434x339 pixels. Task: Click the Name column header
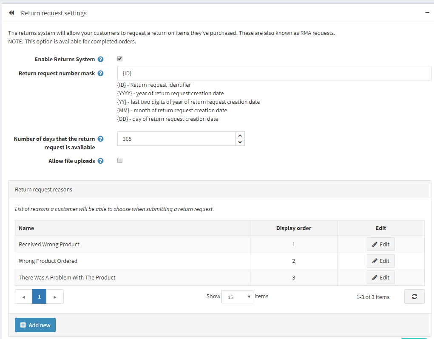click(x=26, y=228)
